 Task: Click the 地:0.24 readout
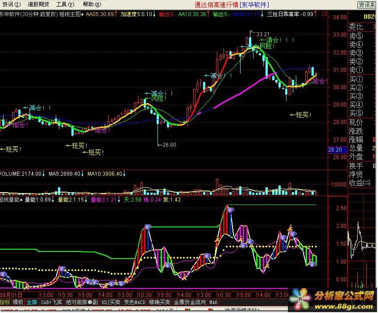click(152, 200)
